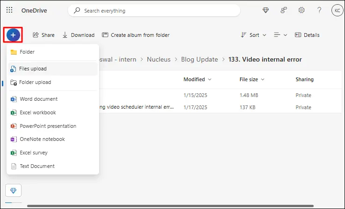Go to the Blog Update breadcrumb
This screenshot has height=209, width=345.
click(x=199, y=59)
